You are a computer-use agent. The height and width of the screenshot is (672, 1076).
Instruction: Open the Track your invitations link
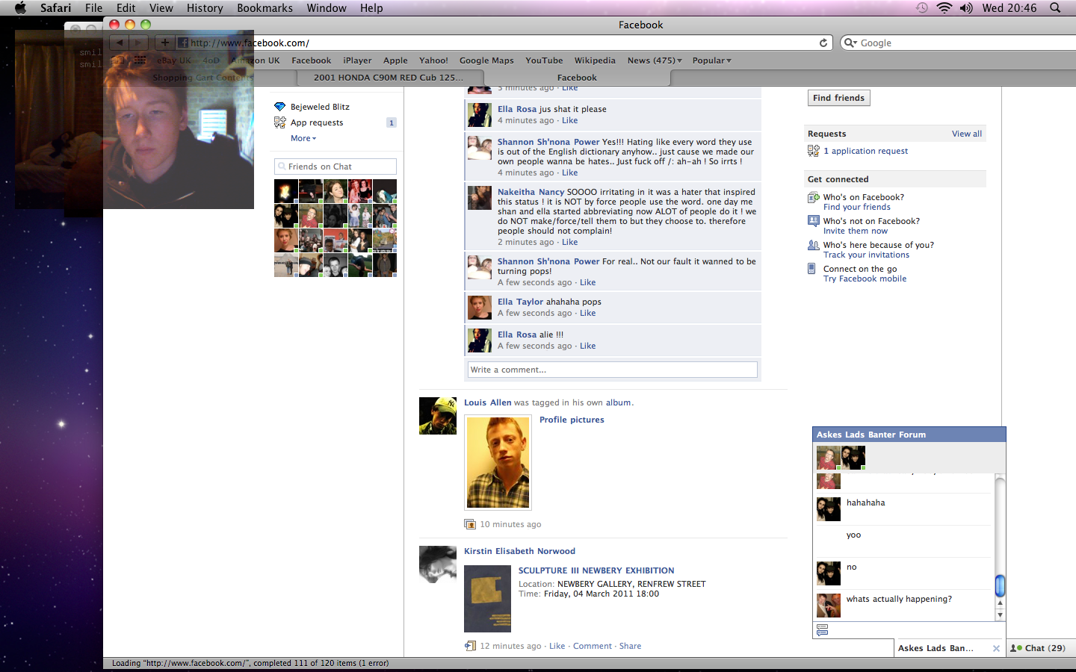(x=866, y=255)
